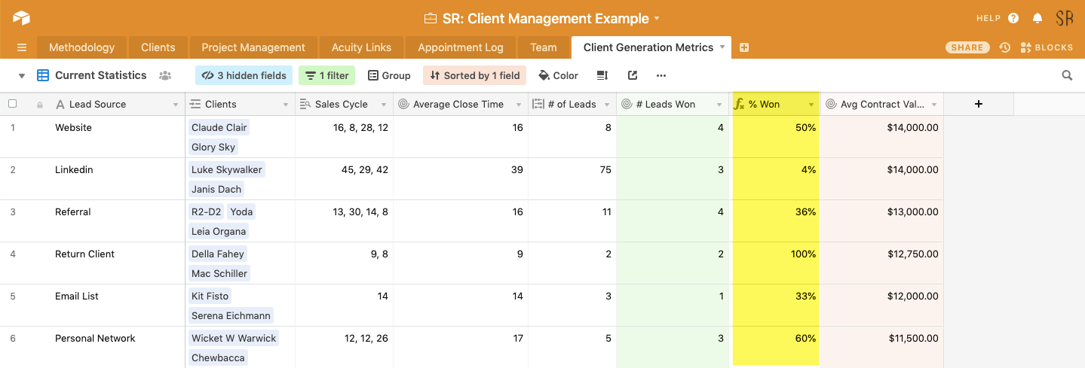Click the Airtable logo home icon
This screenshot has height=368, width=1085.
tap(21, 18)
